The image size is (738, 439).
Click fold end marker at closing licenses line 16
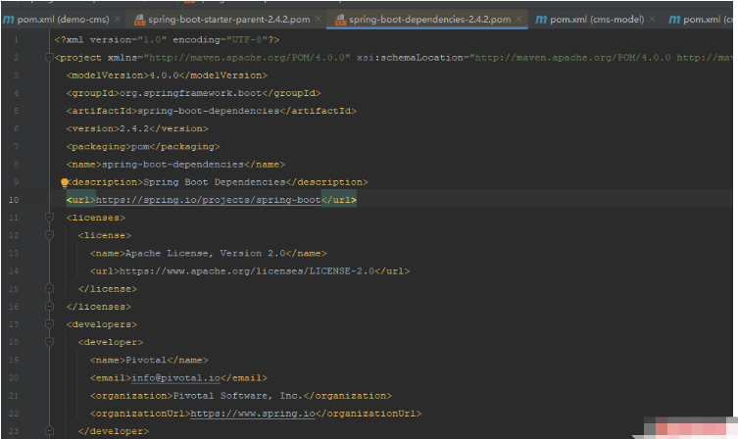pyautogui.click(x=49, y=306)
